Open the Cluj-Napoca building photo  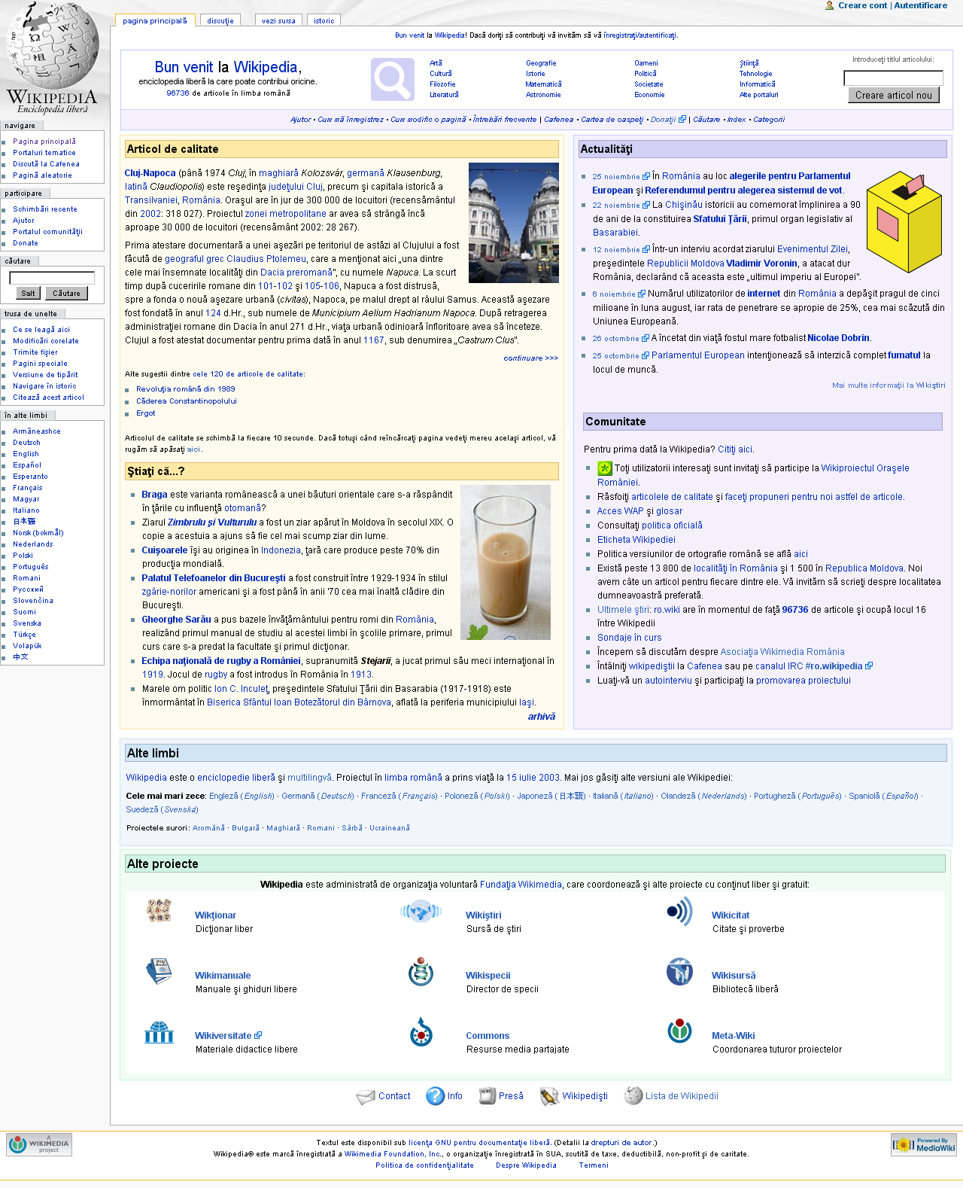coord(514,223)
